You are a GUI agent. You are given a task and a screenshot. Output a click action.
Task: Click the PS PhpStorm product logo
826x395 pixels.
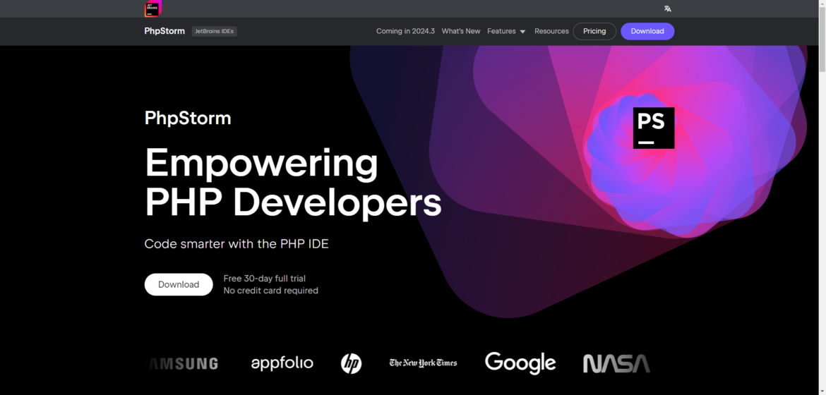654,128
